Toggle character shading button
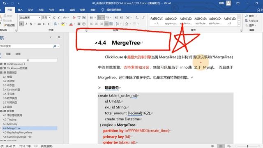Viewport: 263px width, 148px height. click(79, 24)
